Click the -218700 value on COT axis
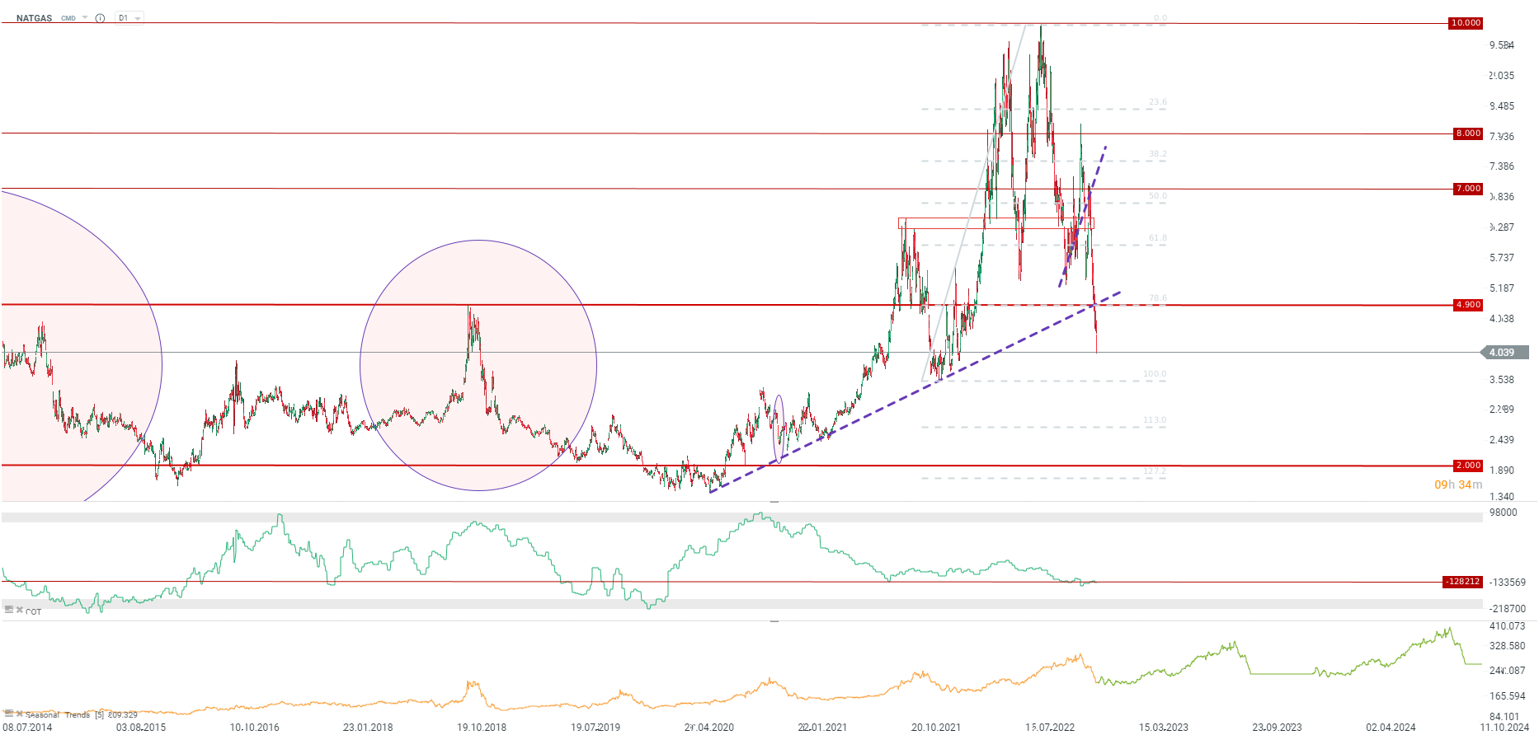 point(1508,609)
